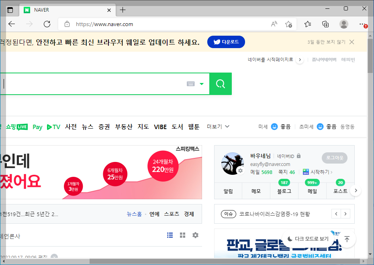The width and height of the screenshot is (374, 265).
Task: Dismiss the Whale update banner
Action: tap(352, 42)
